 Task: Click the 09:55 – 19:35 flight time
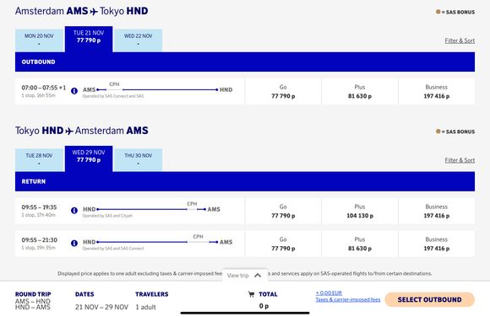coord(39,207)
